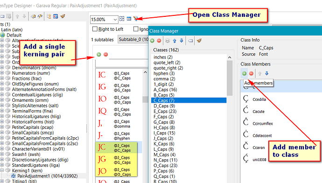Select the J- @hyphen kerning pair
Viewport: 322px width, 183px height.
[119, 136]
